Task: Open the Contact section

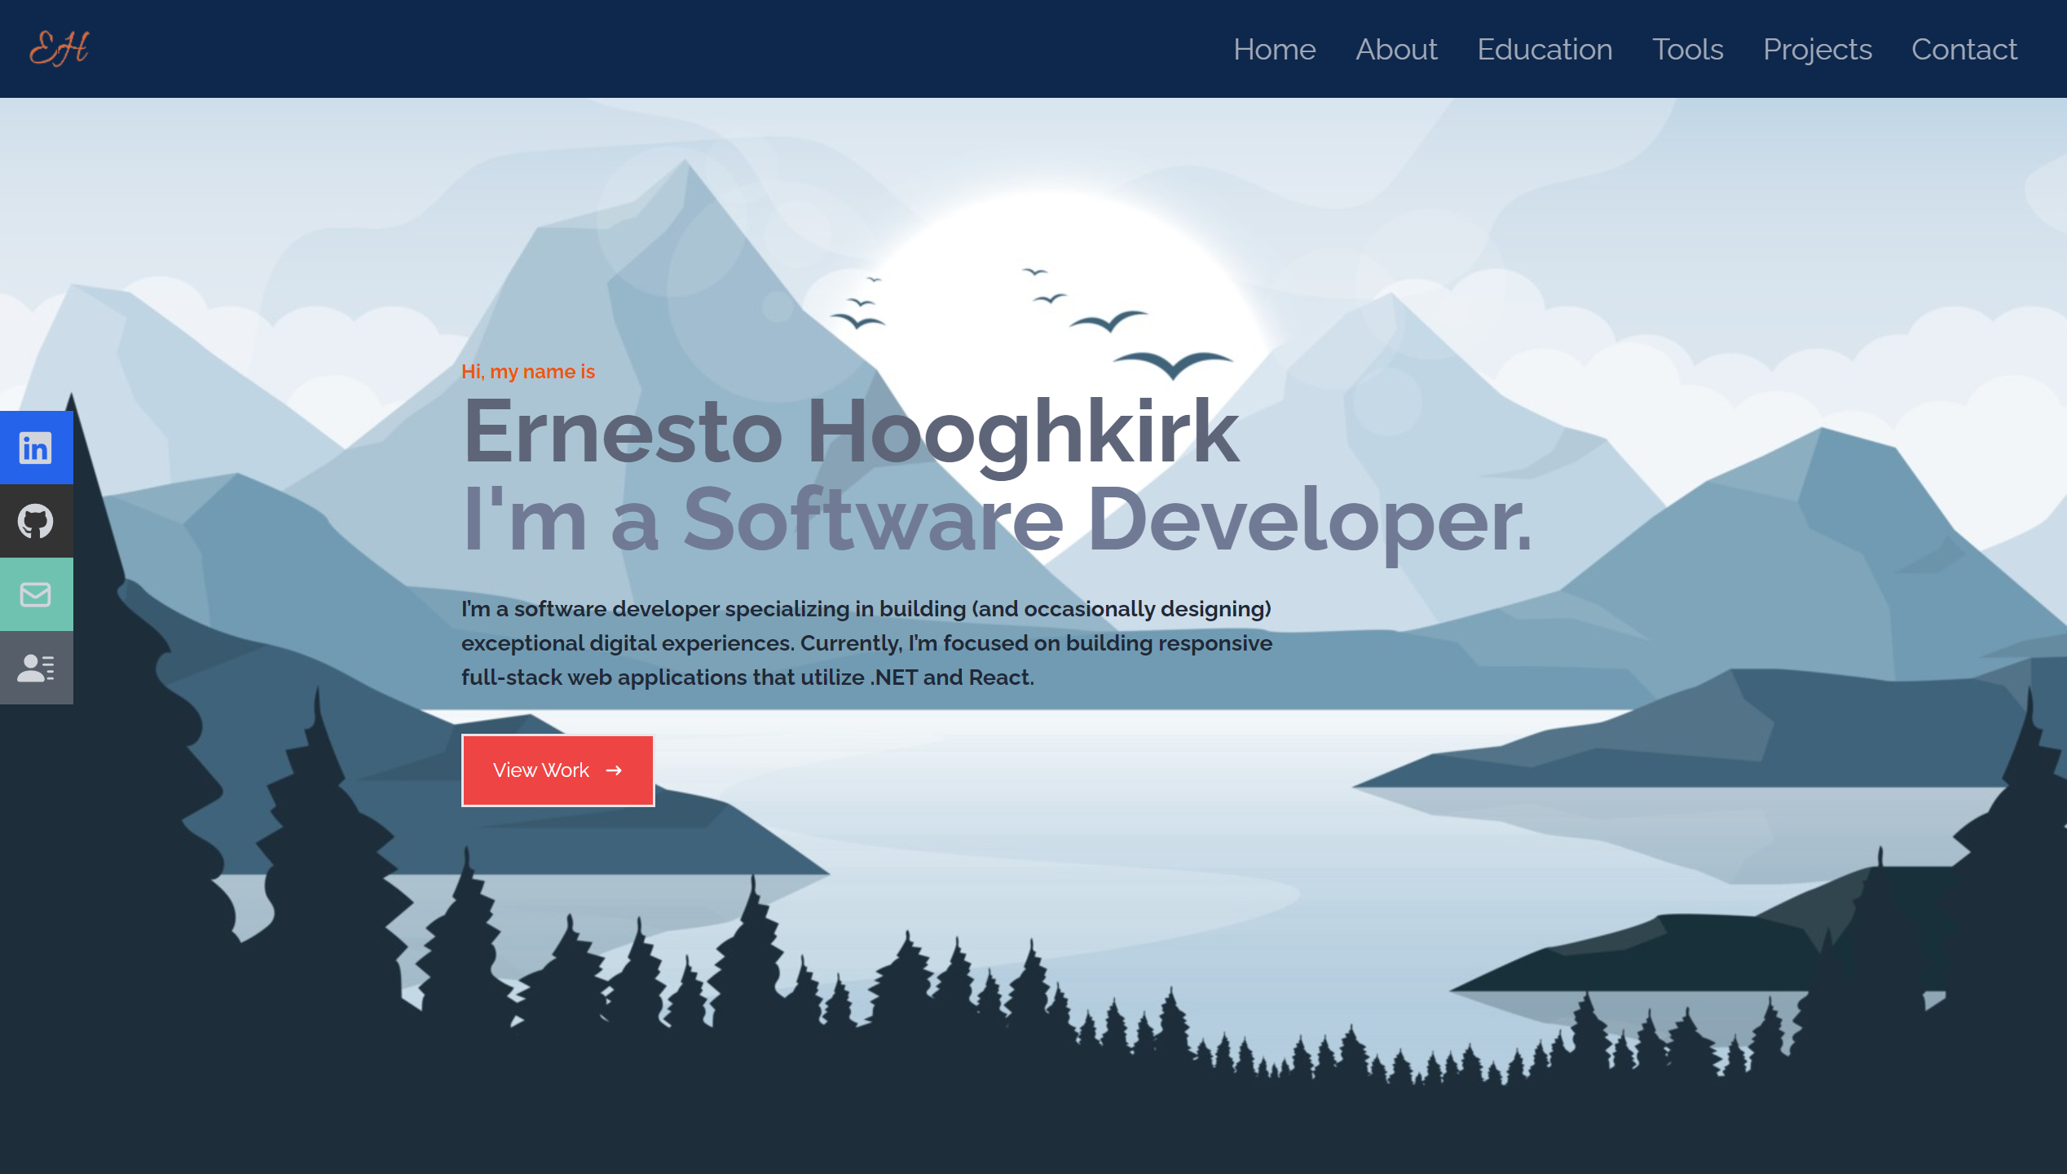Action: coord(1963,50)
